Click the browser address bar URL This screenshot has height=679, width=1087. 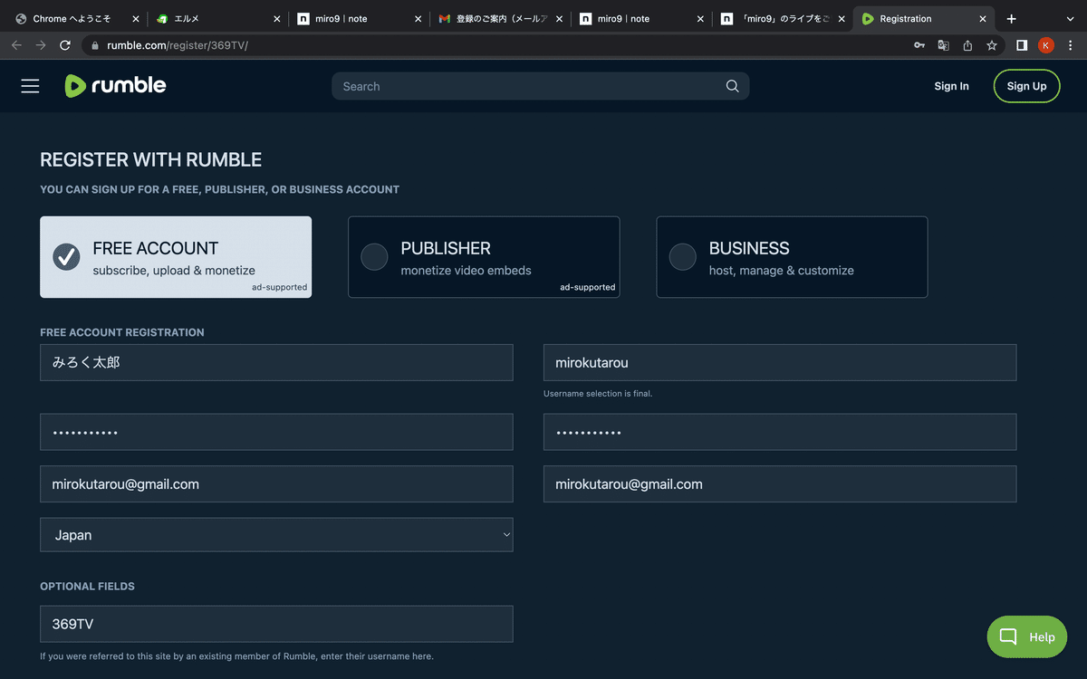click(178, 45)
